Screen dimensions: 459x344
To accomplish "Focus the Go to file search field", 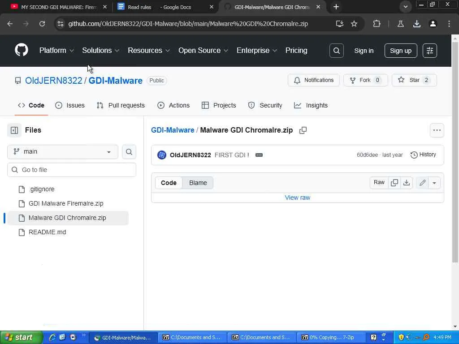I will (x=72, y=170).
